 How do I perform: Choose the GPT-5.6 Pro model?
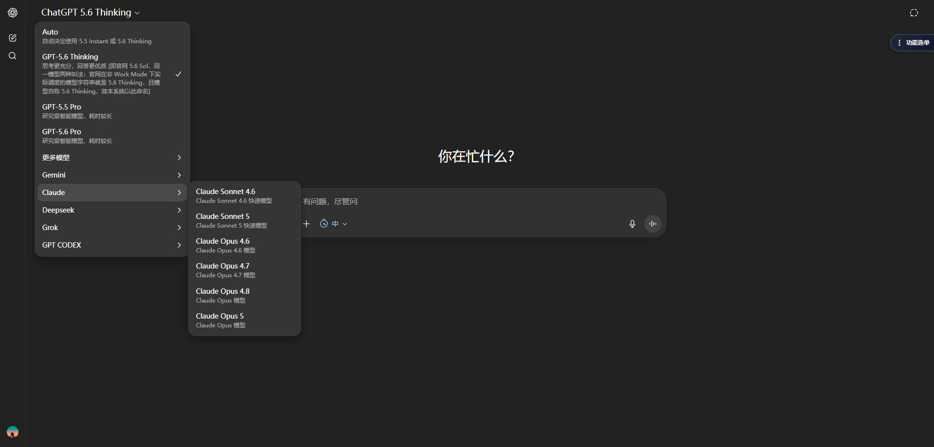[x=112, y=136]
